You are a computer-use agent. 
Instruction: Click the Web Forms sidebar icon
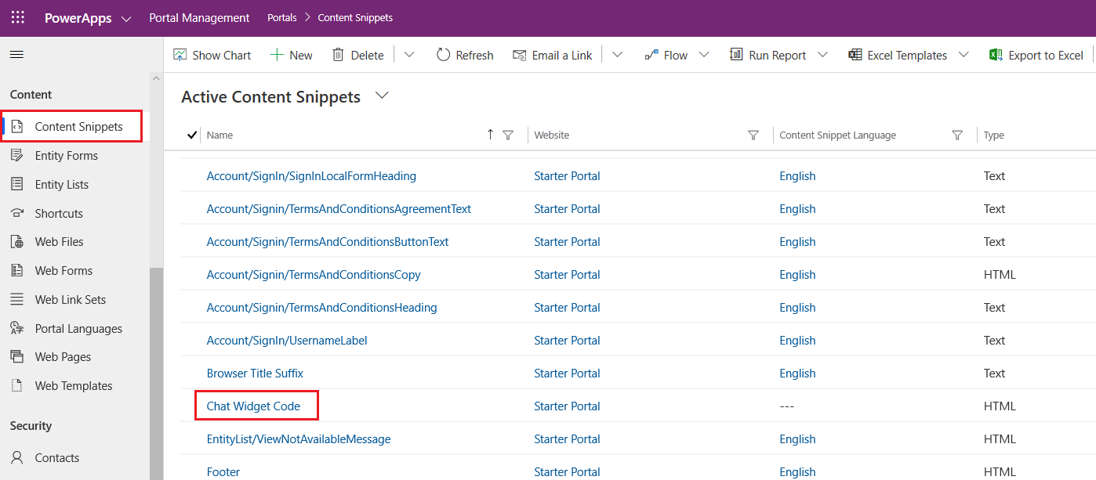pos(17,271)
